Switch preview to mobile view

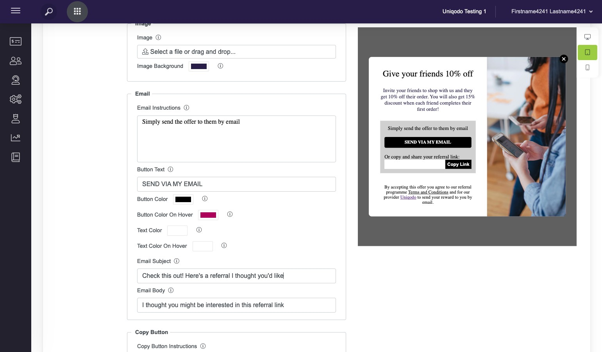[x=587, y=68]
